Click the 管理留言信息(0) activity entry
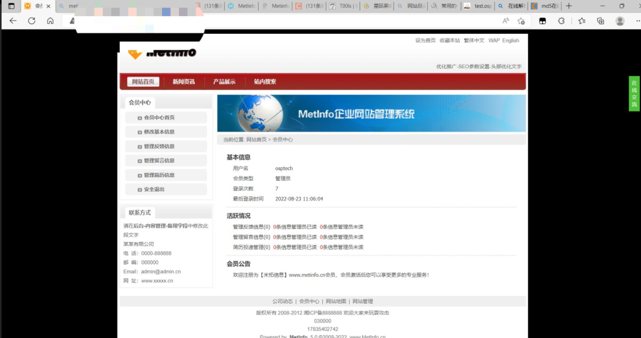The width and height of the screenshot is (641, 338). (252, 237)
